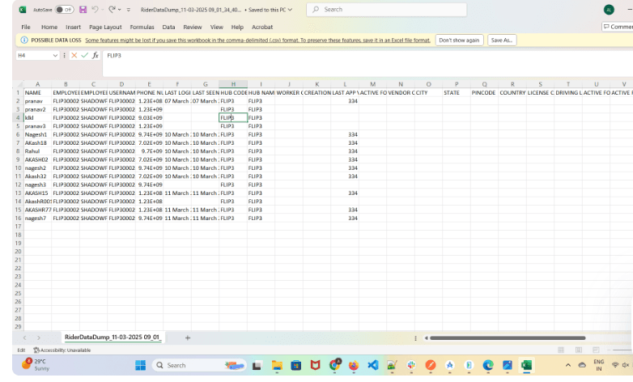Click the Accessibility status icon

[x=36, y=350]
